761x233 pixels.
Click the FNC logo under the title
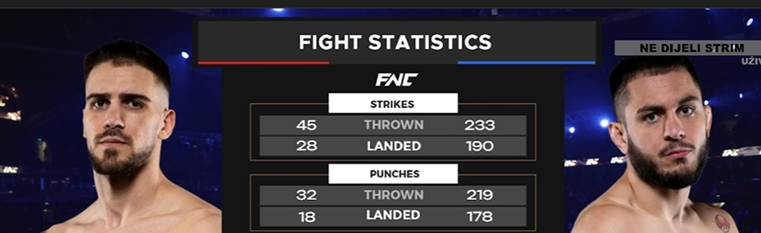coord(396,80)
